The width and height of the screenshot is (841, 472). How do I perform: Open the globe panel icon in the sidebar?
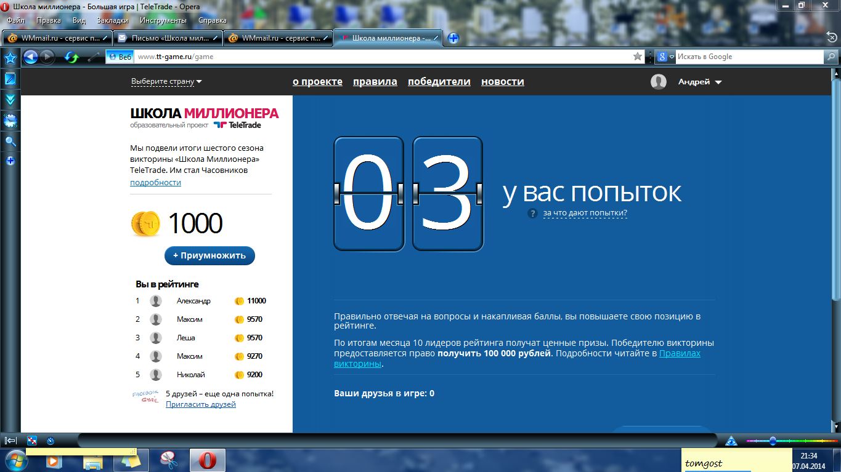click(10, 121)
